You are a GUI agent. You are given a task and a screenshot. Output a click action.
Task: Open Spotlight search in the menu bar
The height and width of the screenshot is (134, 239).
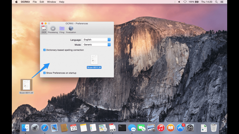point(216,2)
